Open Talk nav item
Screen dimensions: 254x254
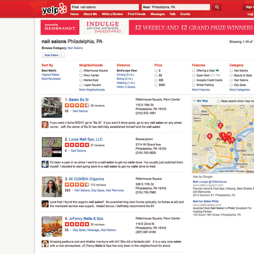(x=173, y=14)
